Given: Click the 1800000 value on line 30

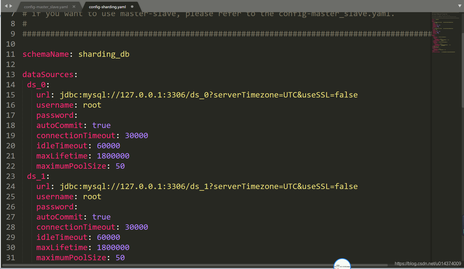Looking at the screenshot, I should click(113, 248).
